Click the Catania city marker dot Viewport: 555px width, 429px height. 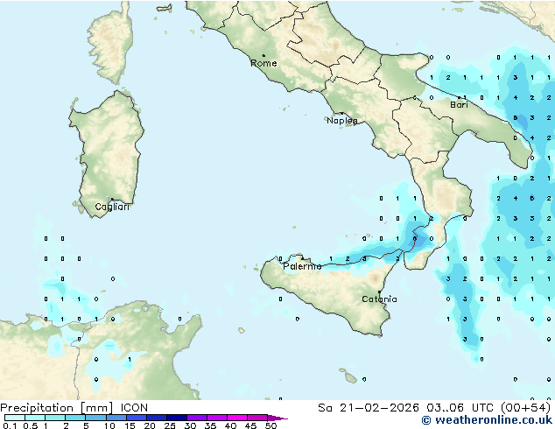[x=379, y=292]
